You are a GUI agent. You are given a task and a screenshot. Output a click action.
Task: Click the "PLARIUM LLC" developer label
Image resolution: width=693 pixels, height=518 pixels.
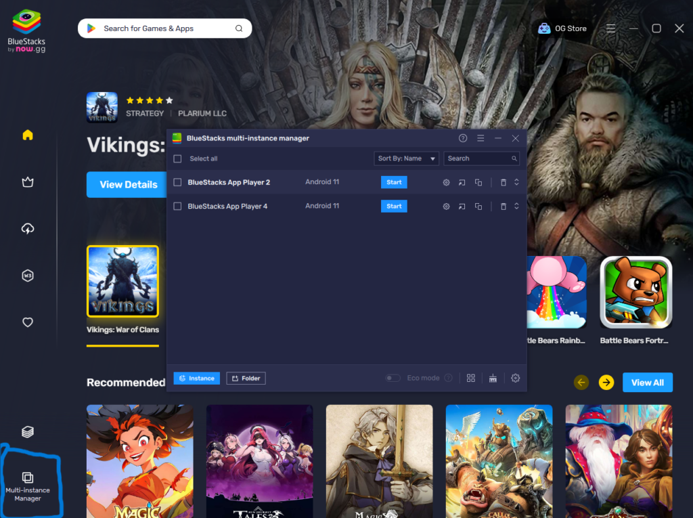click(x=202, y=113)
